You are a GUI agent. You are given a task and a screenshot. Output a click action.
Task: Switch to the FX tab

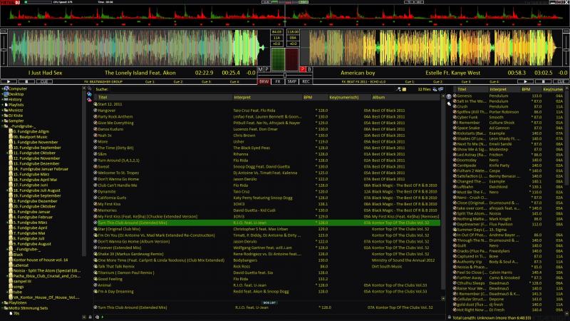point(278,81)
